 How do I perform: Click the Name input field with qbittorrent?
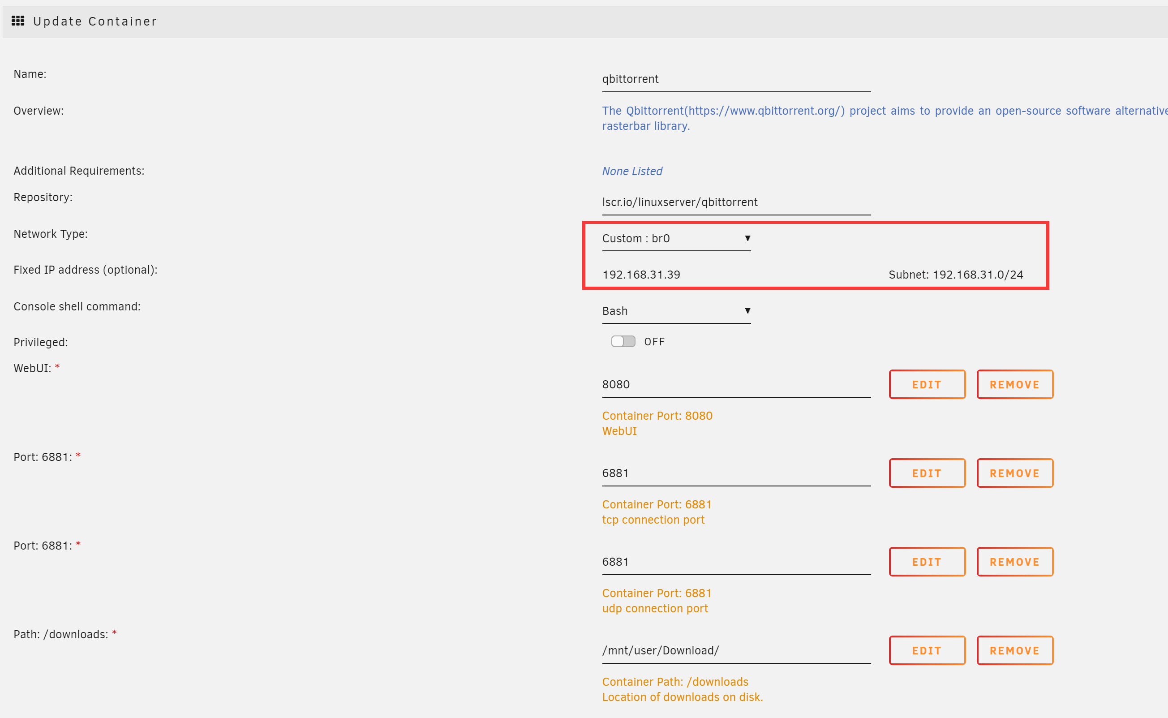pyautogui.click(x=735, y=79)
